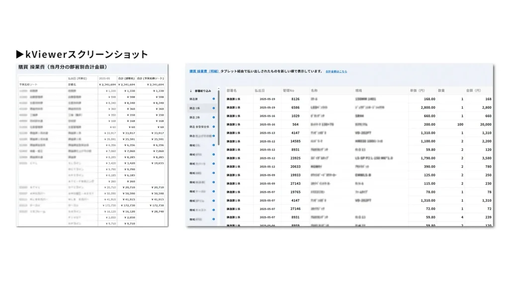Viewport: 509px width, 286px height.
Task: Click the 2025-05 column header in summary table
Action: point(105,78)
